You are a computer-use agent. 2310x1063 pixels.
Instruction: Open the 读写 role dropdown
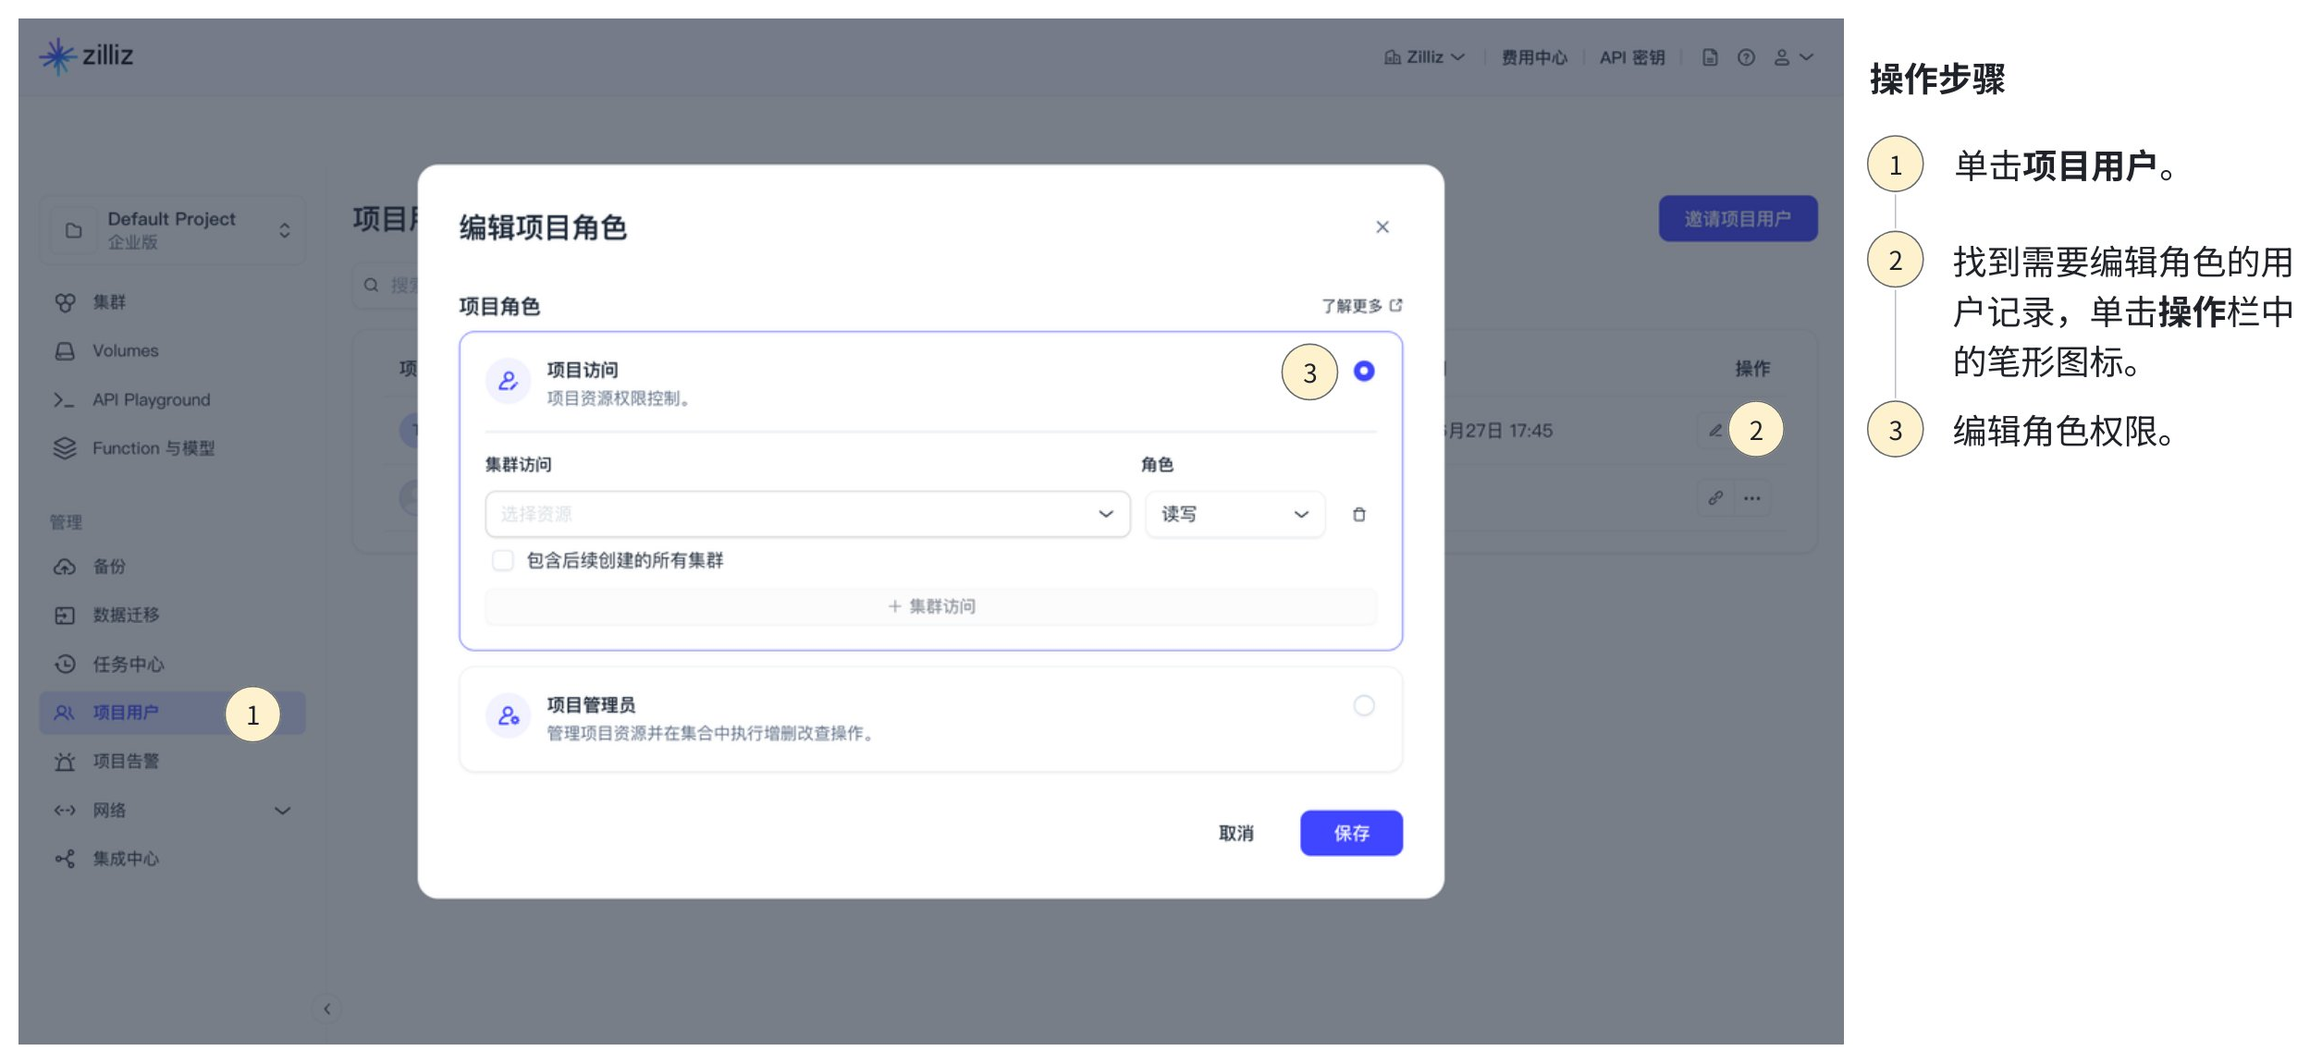(x=1234, y=515)
